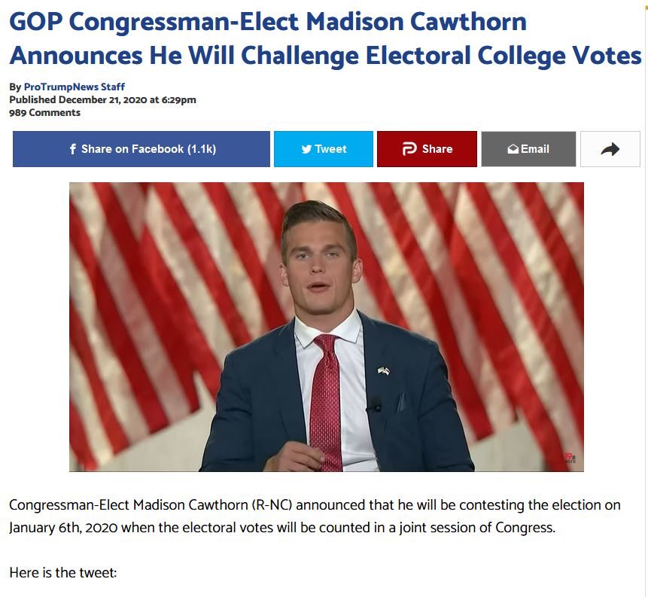Click the Twitter bird icon
648x597 pixels.
pos(306,149)
